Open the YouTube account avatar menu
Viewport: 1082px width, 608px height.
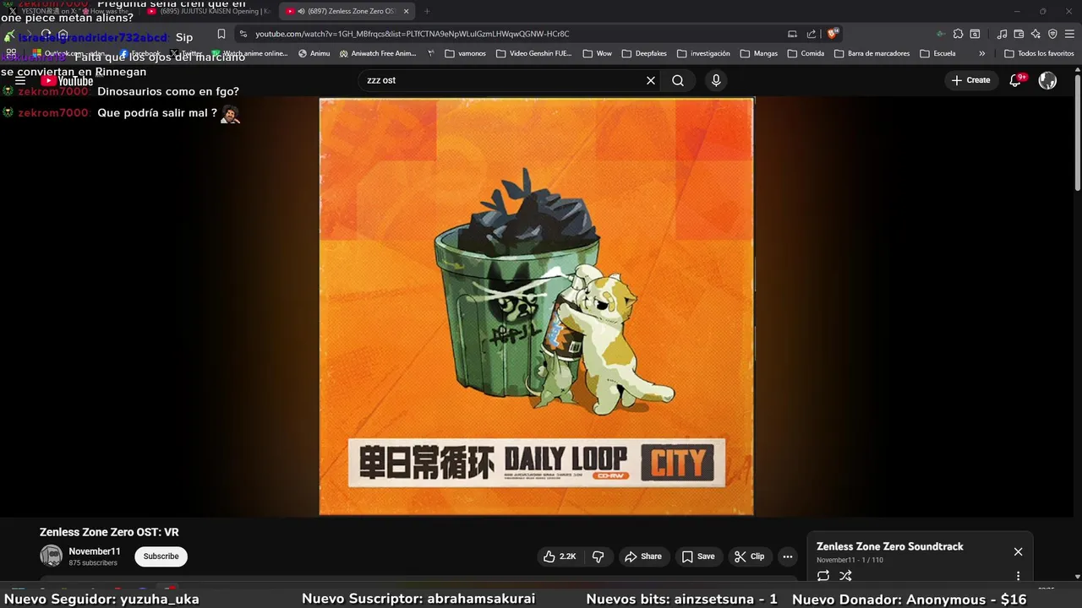(x=1047, y=80)
